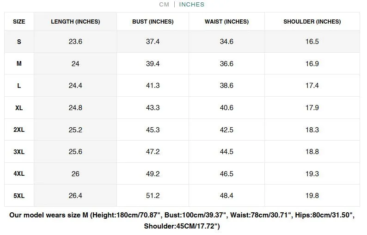Select the S size row label

19,42
